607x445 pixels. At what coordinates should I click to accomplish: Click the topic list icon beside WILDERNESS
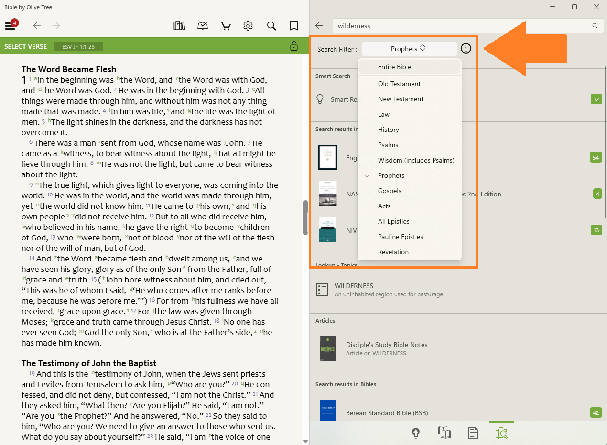(x=322, y=290)
